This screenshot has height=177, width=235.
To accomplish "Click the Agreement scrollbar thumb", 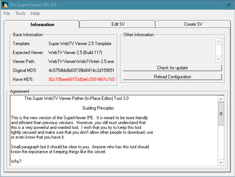I will click(x=221, y=114).
